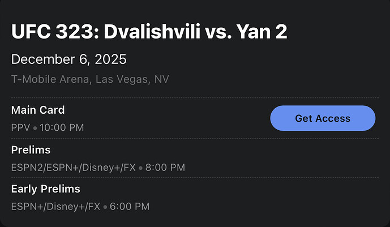This screenshot has height=227, width=390.
Task: Select the Prelims heading
Action: (31, 150)
